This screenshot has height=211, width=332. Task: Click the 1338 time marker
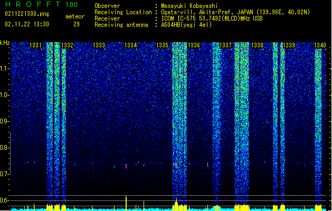pyautogui.click(x=257, y=45)
